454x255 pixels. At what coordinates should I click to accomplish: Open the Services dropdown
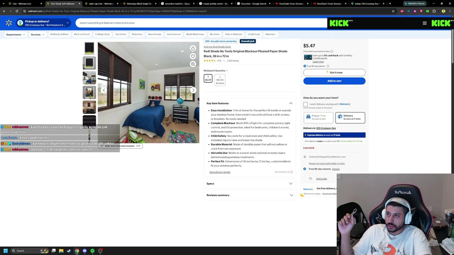(38, 34)
